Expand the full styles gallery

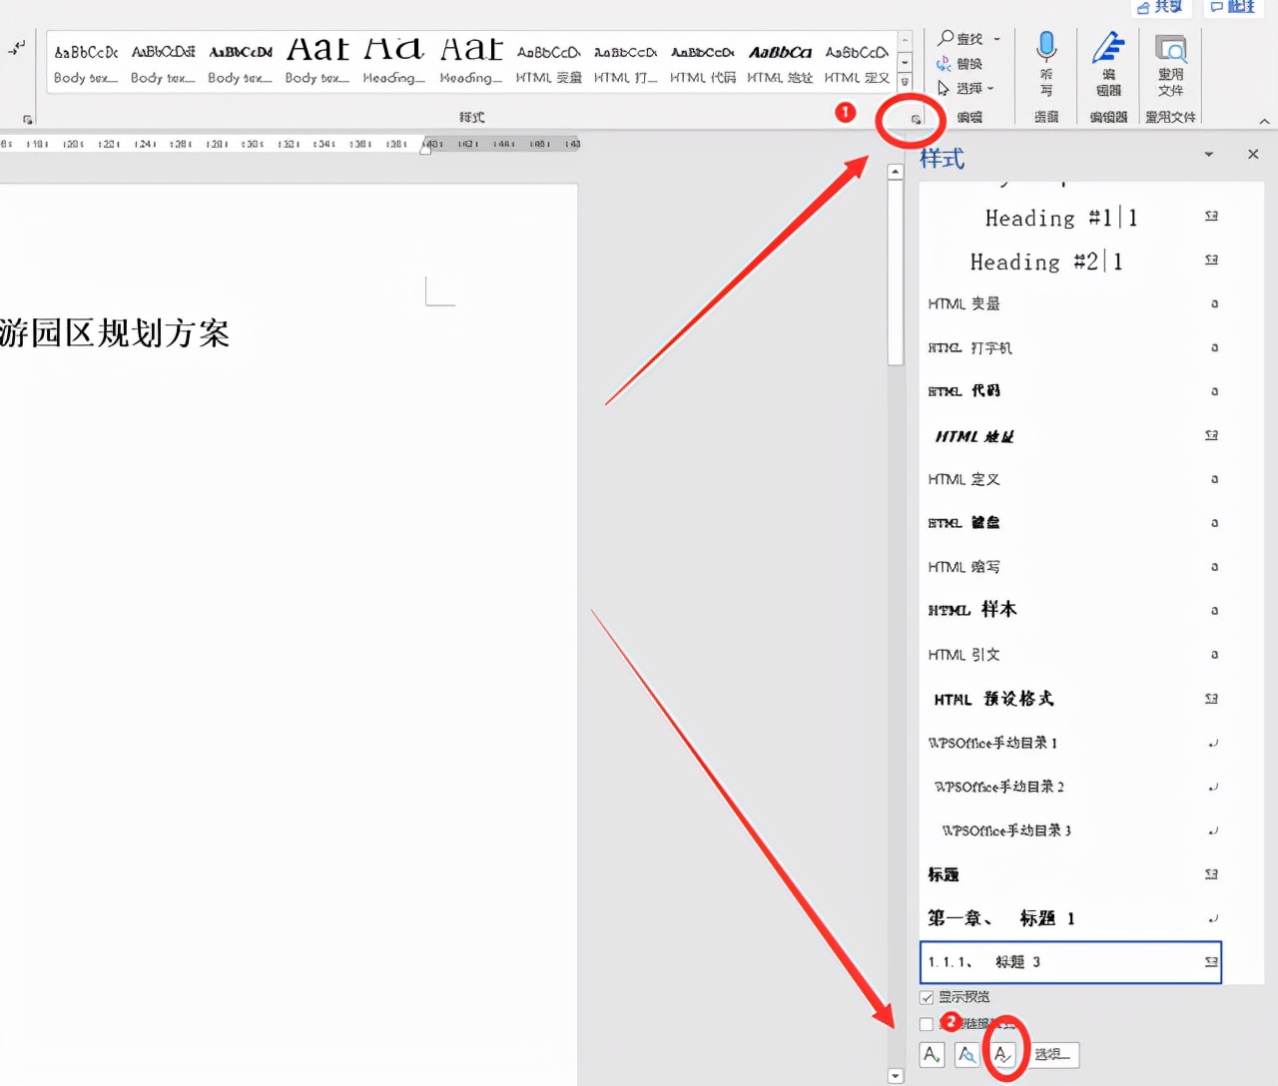[905, 81]
